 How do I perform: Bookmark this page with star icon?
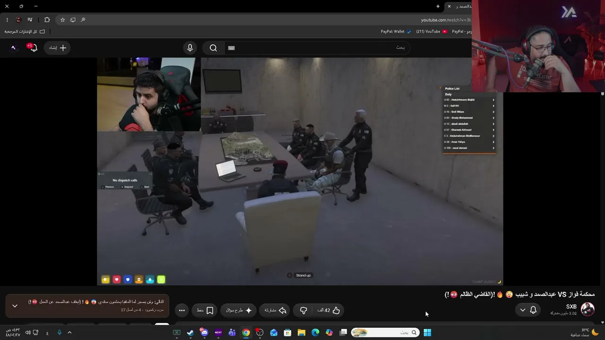[62, 20]
